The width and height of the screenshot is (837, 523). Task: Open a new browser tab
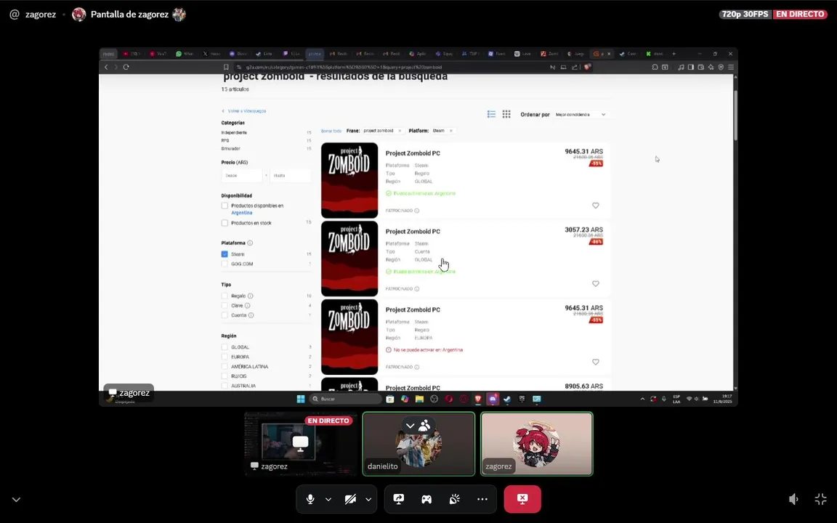coord(674,53)
